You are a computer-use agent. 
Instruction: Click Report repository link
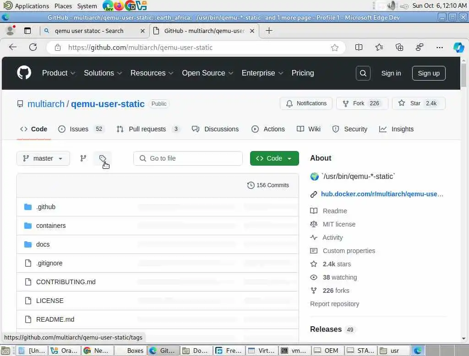point(334,304)
